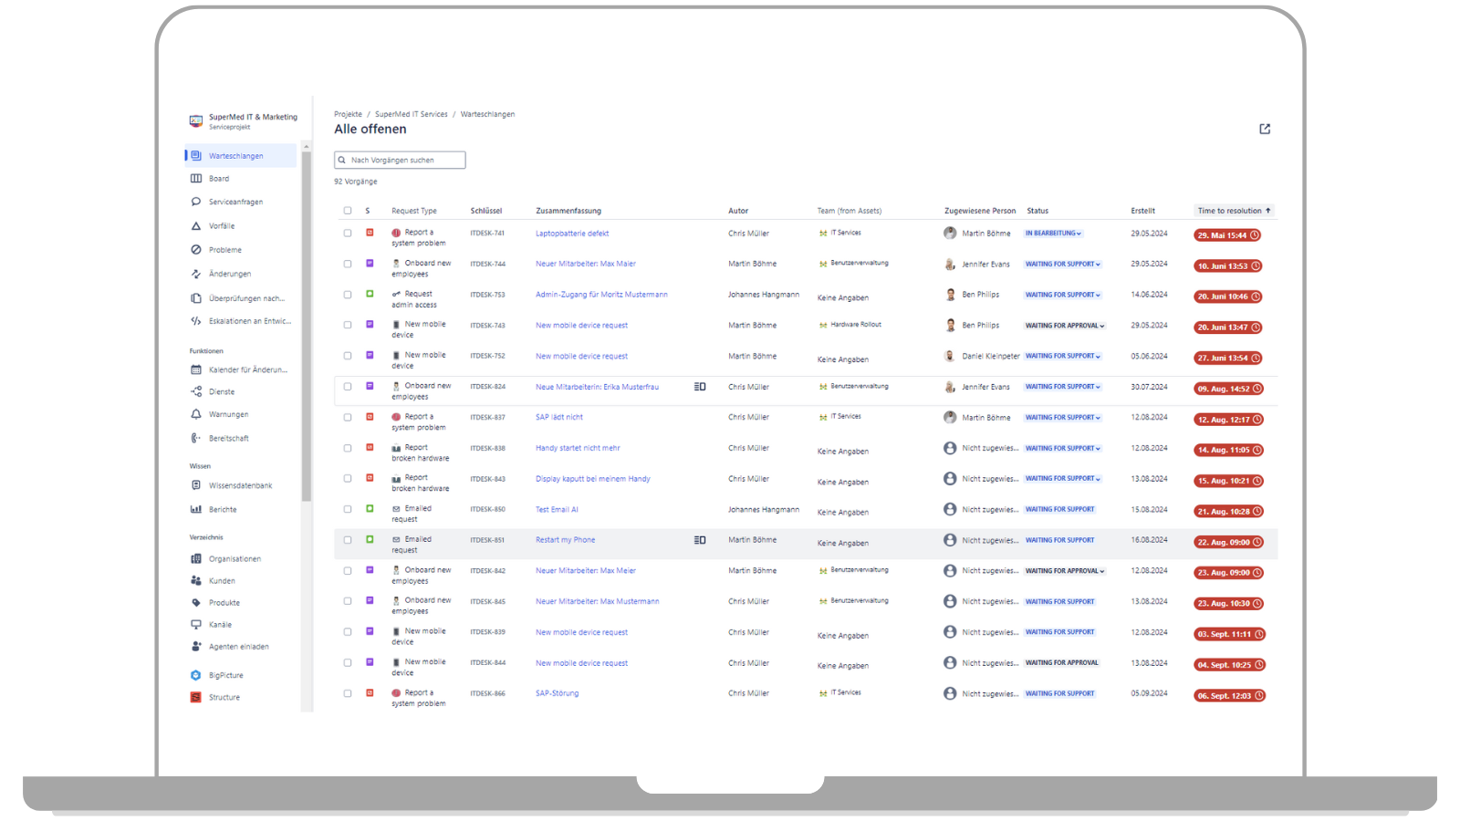Click the SuperMed IT & Marketing project icon
The width and height of the screenshot is (1460, 821).
pos(195,121)
